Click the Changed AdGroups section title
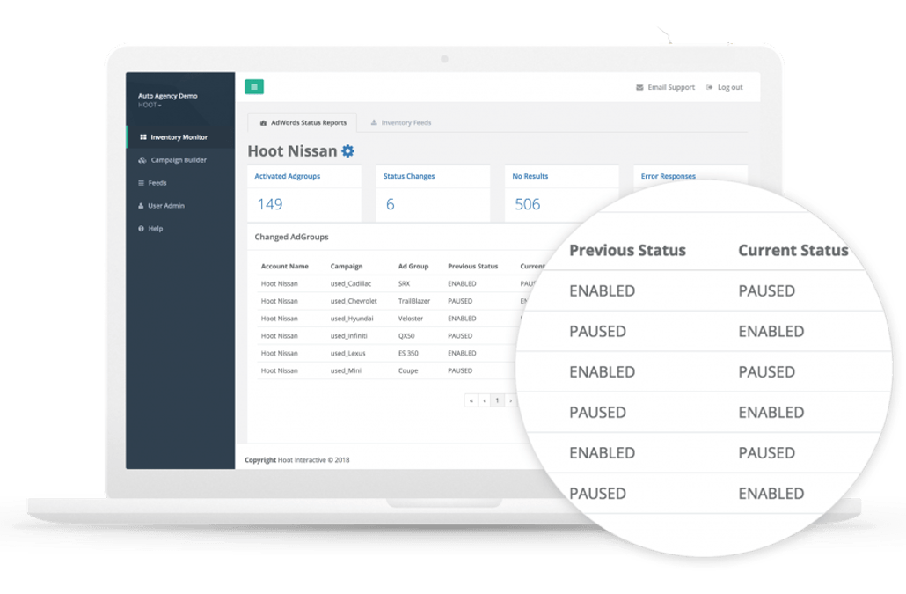The width and height of the screenshot is (906, 594). [x=291, y=237]
